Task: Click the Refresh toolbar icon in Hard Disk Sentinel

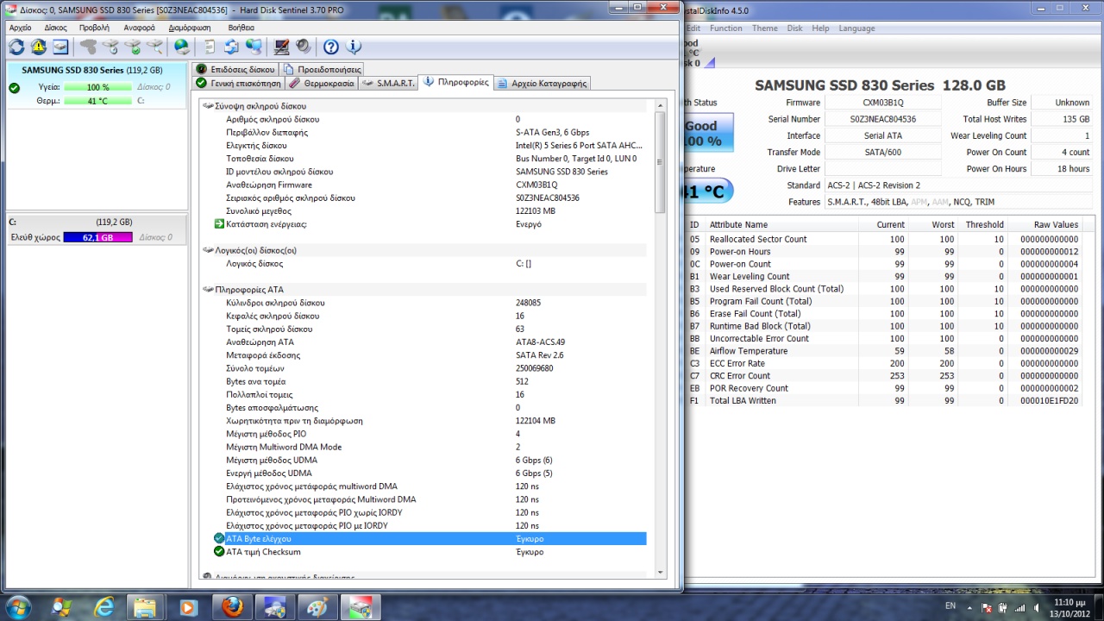Action: tap(16, 47)
